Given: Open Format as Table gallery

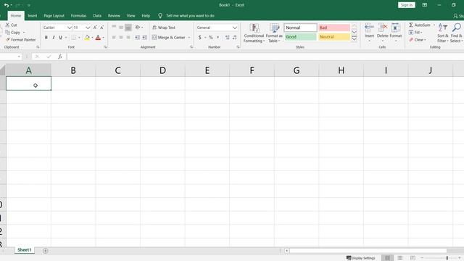Looking at the screenshot, I should pyautogui.click(x=274, y=33).
